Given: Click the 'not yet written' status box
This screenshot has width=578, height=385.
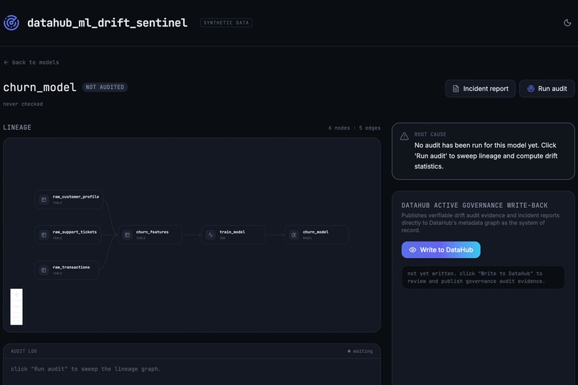Looking at the screenshot, I should 483,277.
